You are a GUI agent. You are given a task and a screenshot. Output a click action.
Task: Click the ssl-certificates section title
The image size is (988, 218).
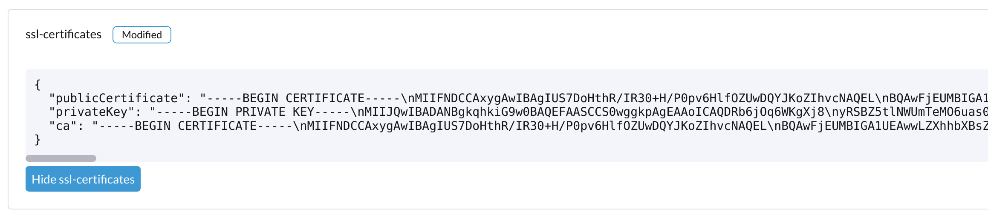click(x=64, y=34)
